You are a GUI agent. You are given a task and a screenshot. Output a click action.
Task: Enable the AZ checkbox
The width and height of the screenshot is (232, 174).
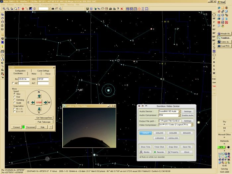click(x=13, y=83)
